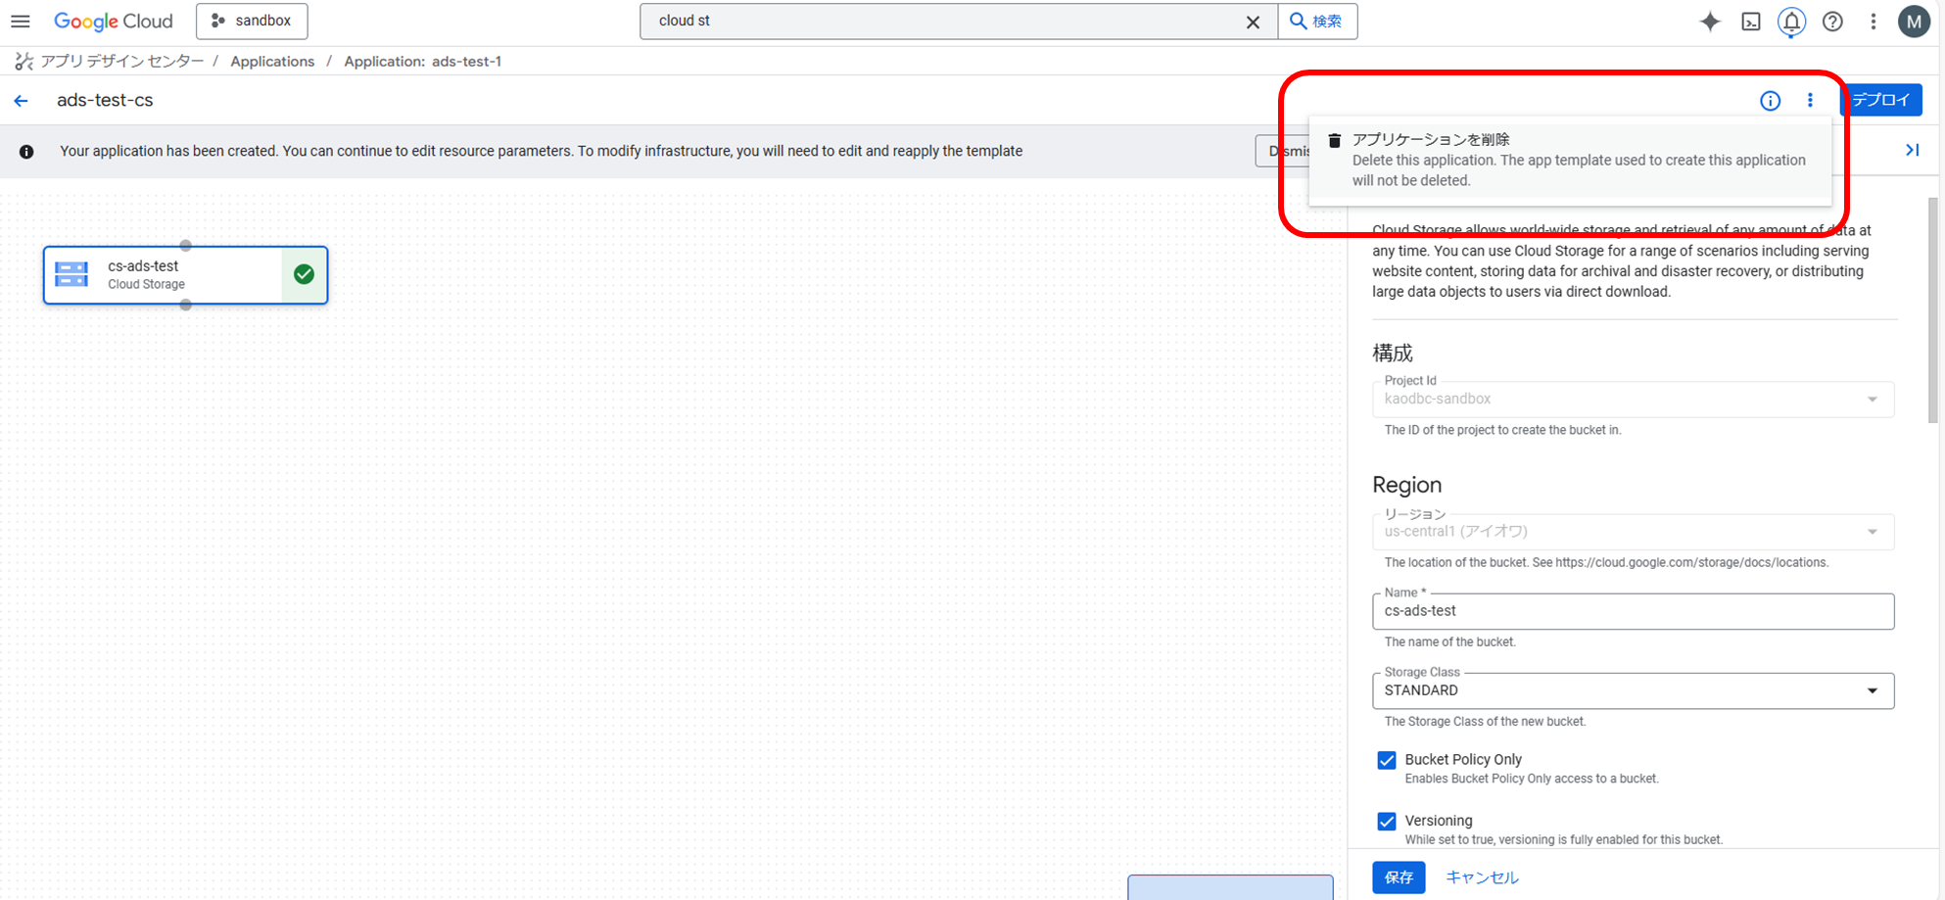This screenshot has height=900, width=1945.
Task: Activate the Cloud Shell terminal icon
Action: [1751, 22]
